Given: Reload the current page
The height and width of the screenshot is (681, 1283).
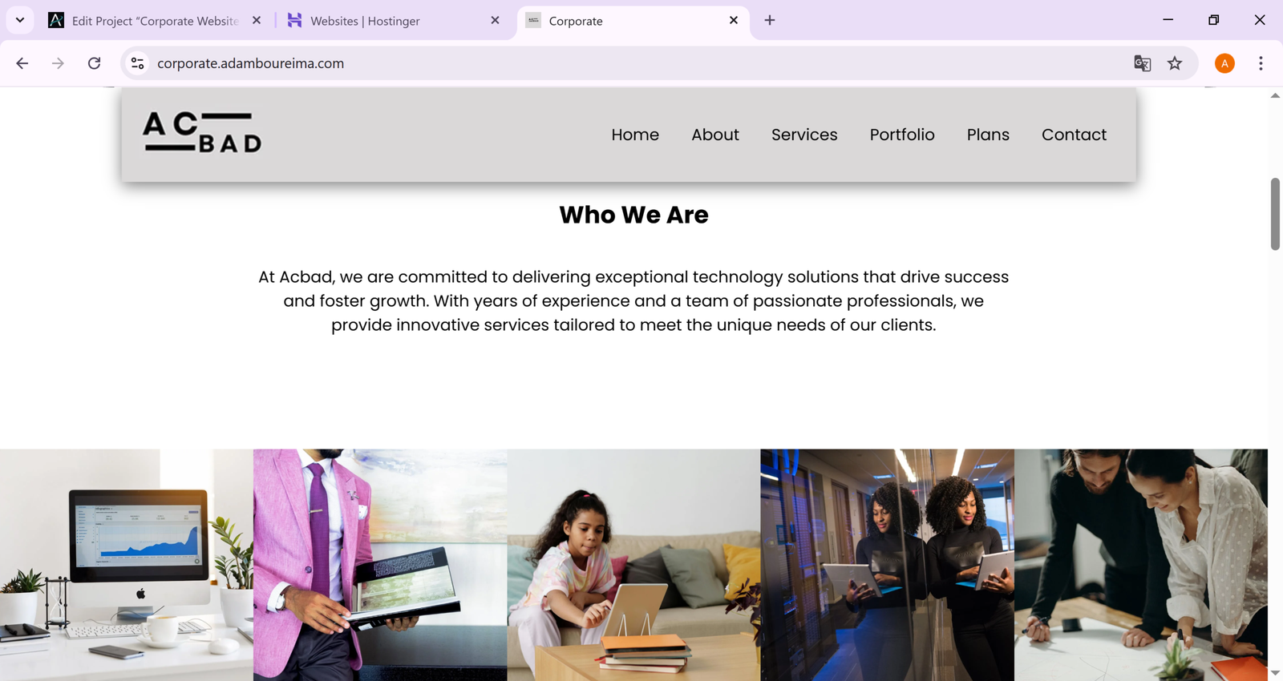Looking at the screenshot, I should tap(95, 63).
